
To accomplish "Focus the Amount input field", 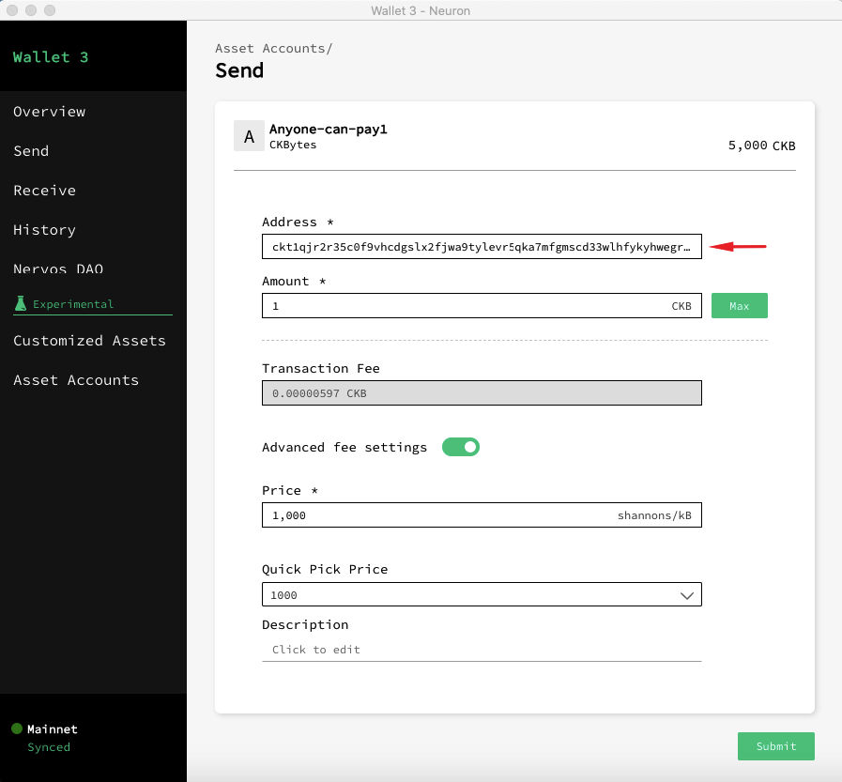I will [465, 306].
